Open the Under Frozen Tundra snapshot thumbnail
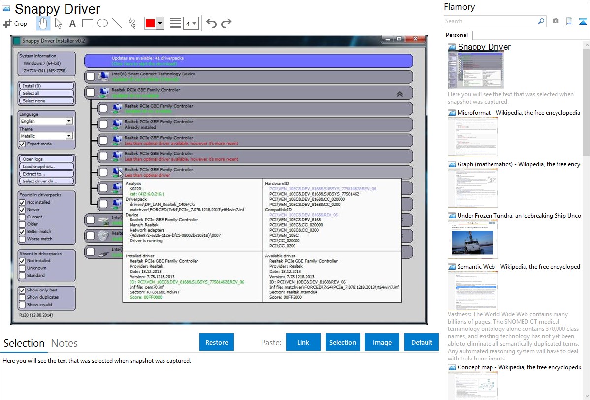Viewport: 590px width, 400px height. [x=473, y=239]
